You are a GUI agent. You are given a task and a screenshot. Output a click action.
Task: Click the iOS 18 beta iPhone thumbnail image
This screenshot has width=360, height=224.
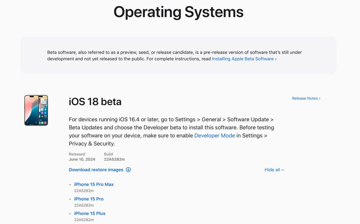point(36,110)
